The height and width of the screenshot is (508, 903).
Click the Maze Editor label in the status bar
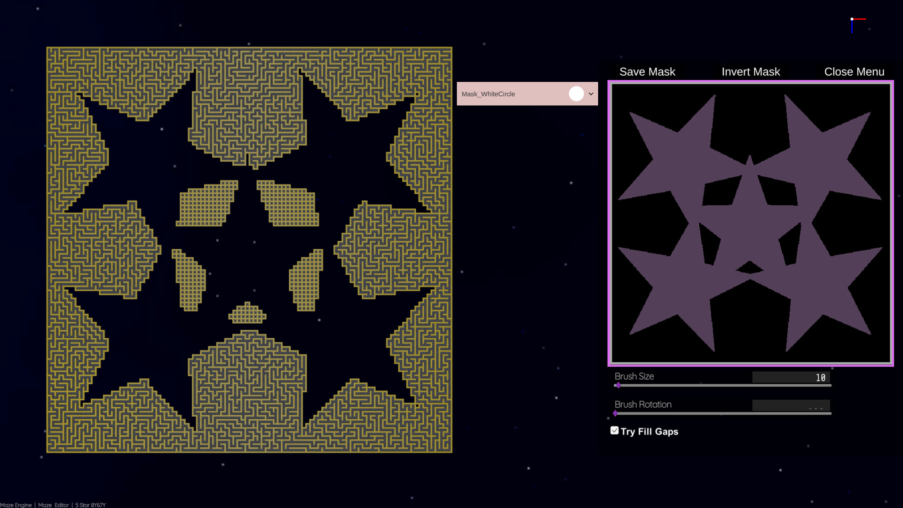tap(54, 505)
